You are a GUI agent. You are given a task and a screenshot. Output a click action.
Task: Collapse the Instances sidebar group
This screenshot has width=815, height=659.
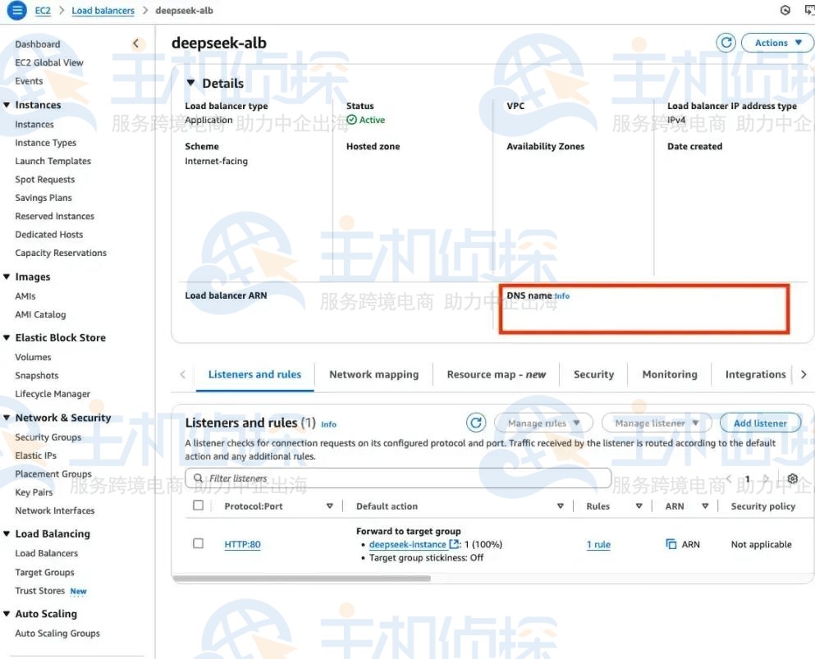coord(7,105)
